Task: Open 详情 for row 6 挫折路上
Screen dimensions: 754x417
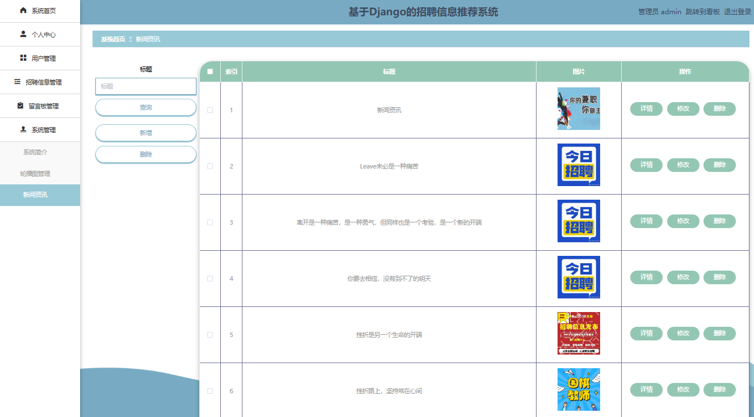Action: (646, 390)
